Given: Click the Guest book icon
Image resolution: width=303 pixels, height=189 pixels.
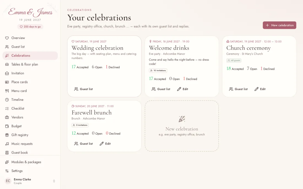Looking at the screenshot, I should pos(7,152).
